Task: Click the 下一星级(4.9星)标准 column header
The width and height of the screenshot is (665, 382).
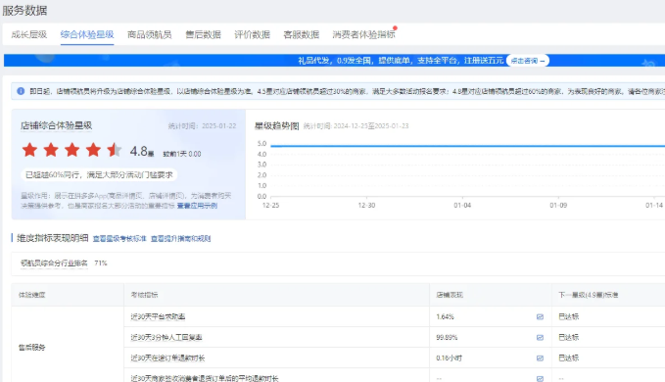Action: [x=589, y=295]
